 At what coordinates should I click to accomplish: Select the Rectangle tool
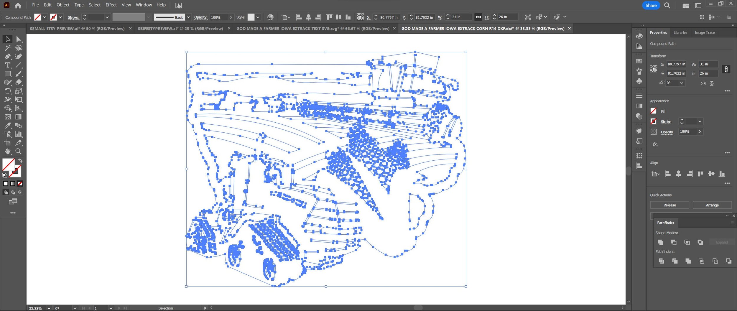[8, 74]
